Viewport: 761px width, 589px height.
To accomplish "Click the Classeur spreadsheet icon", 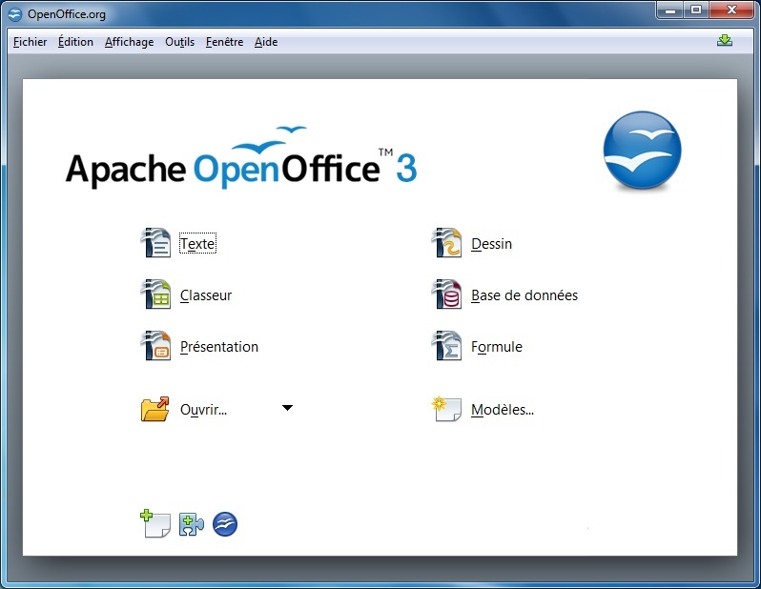I will 155,295.
